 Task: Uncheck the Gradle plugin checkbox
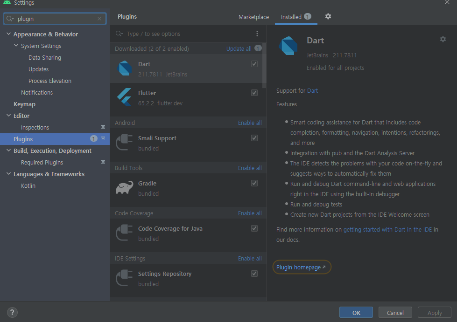pyautogui.click(x=254, y=183)
